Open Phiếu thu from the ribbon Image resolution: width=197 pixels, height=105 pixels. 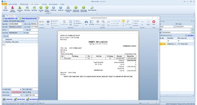click(54, 8)
